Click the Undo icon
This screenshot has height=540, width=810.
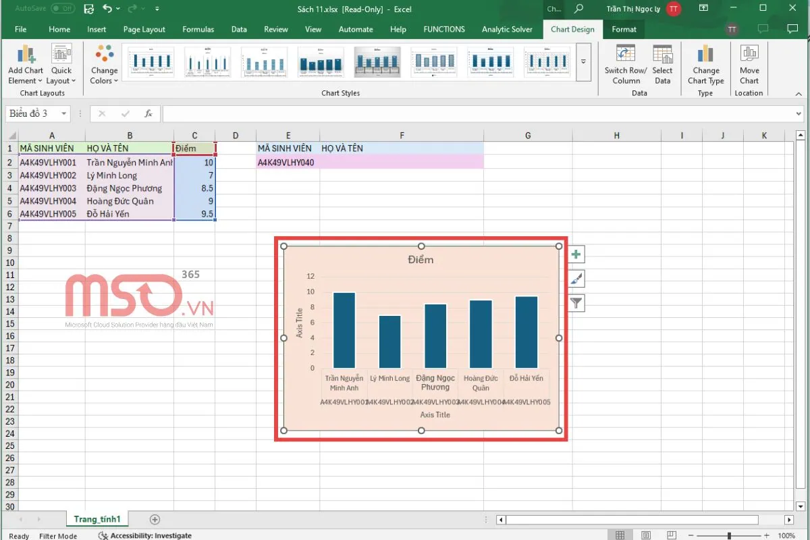(x=108, y=9)
